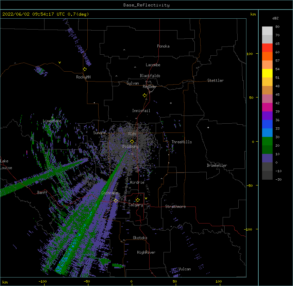This screenshot has height=286, width=293.
Task: Click the Banff town label
Action: pos(42,193)
